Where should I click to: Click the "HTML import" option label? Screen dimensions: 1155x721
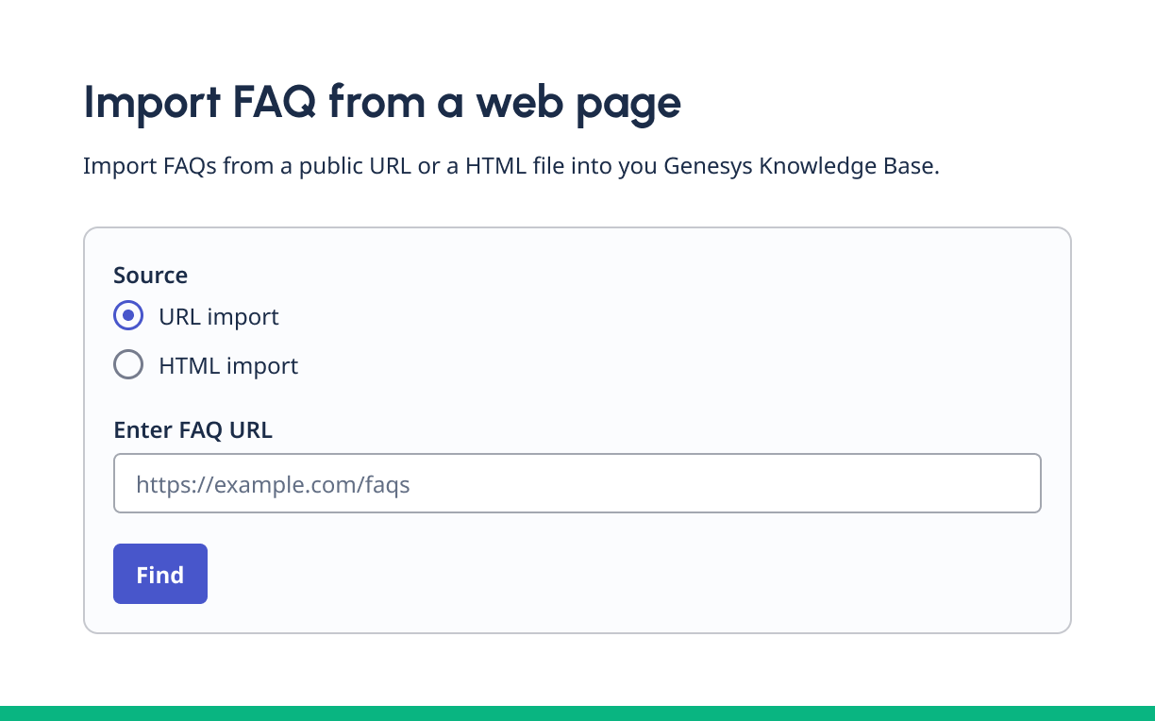(x=228, y=365)
